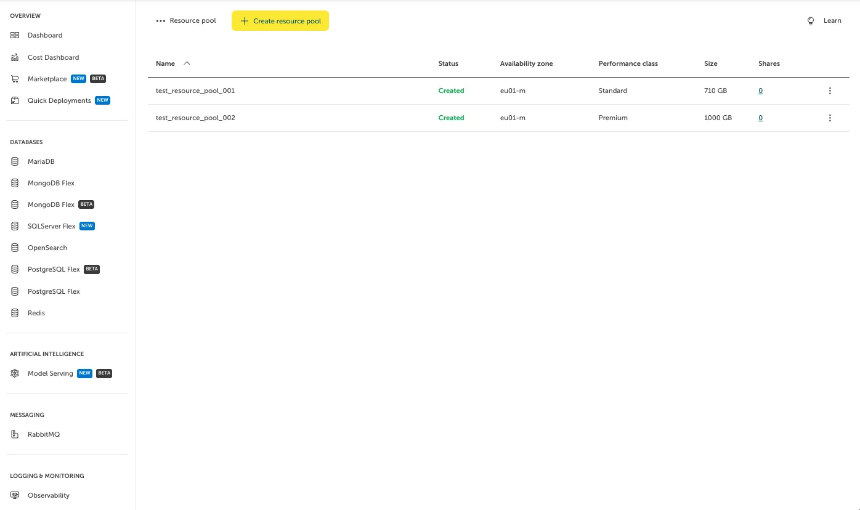Select Redis from the Databases section
Viewport: 860px width, 510px height.
(36, 313)
